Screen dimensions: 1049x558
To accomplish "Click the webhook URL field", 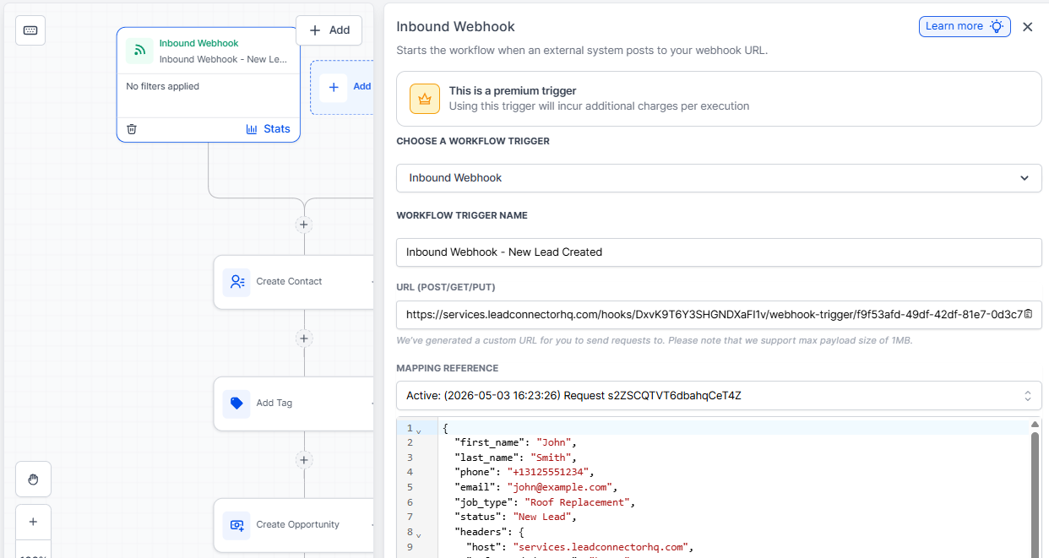I will coord(719,314).
